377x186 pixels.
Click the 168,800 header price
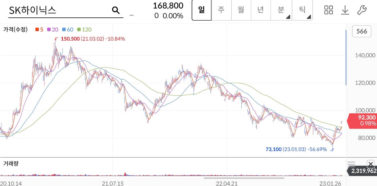168,5
